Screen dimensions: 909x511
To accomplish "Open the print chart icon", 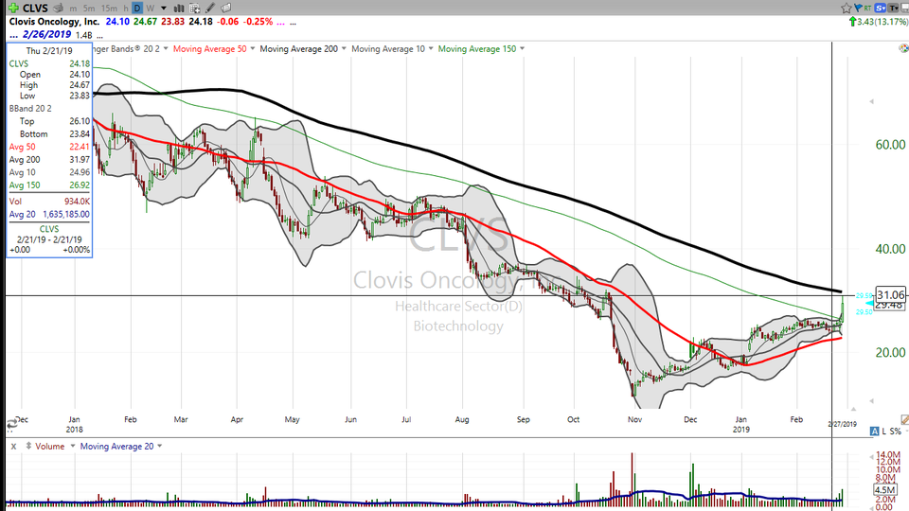I will tap(58, 9).
